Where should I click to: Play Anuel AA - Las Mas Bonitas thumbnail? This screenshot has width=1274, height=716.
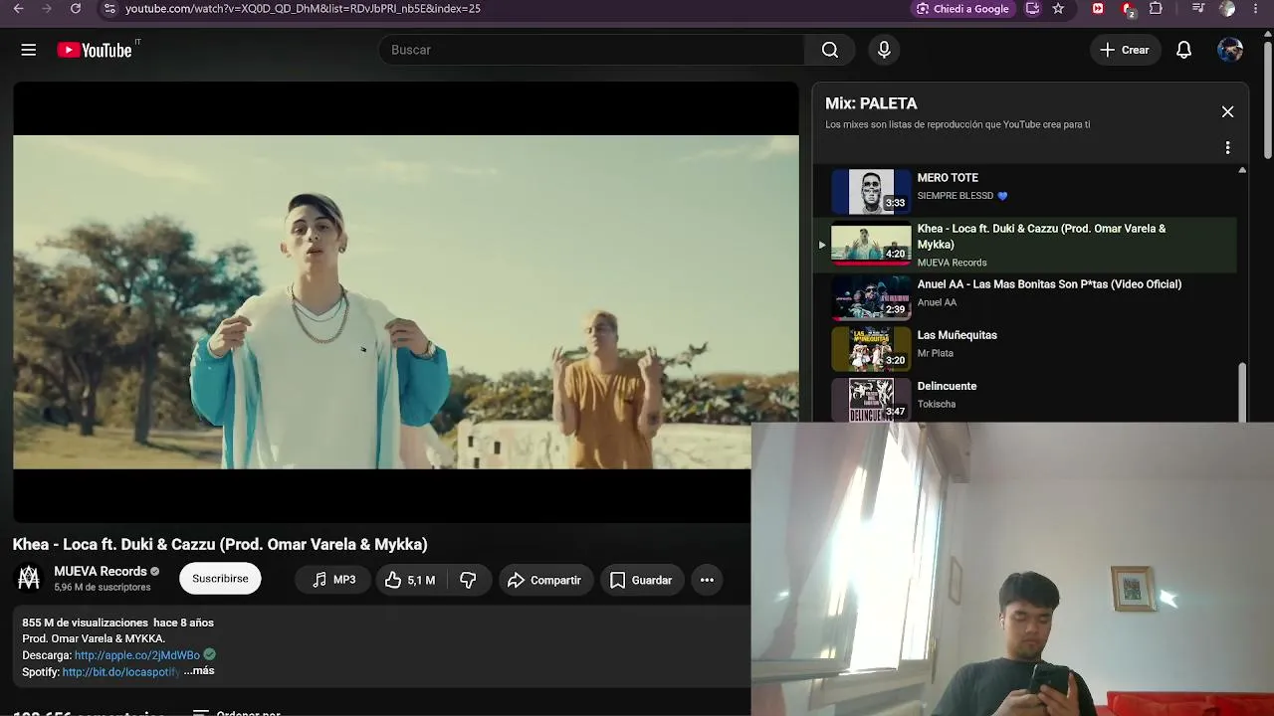(x=871, y=297)
